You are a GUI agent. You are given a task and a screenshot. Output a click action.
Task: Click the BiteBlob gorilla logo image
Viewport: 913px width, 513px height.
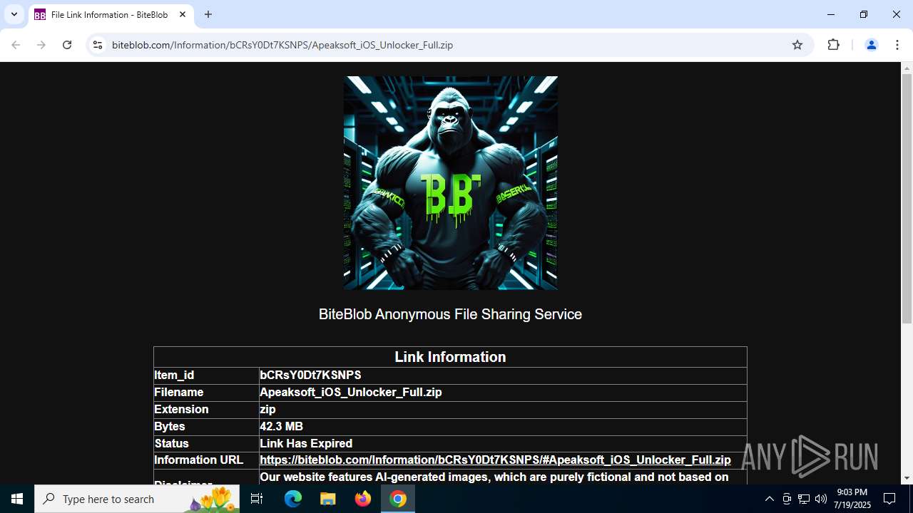click(x=451, y=183)
